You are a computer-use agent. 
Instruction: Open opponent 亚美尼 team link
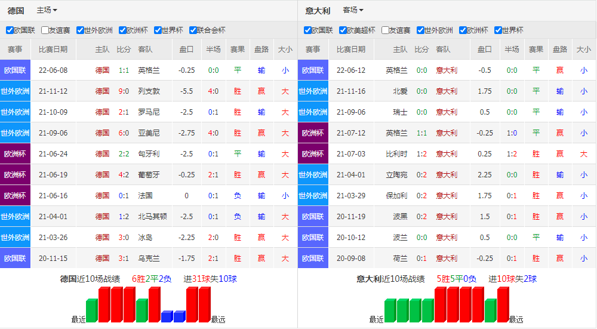[x=149, y=133]
